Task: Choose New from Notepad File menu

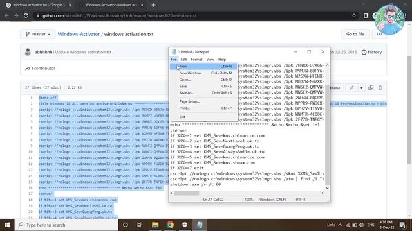Action: point(203,66)
